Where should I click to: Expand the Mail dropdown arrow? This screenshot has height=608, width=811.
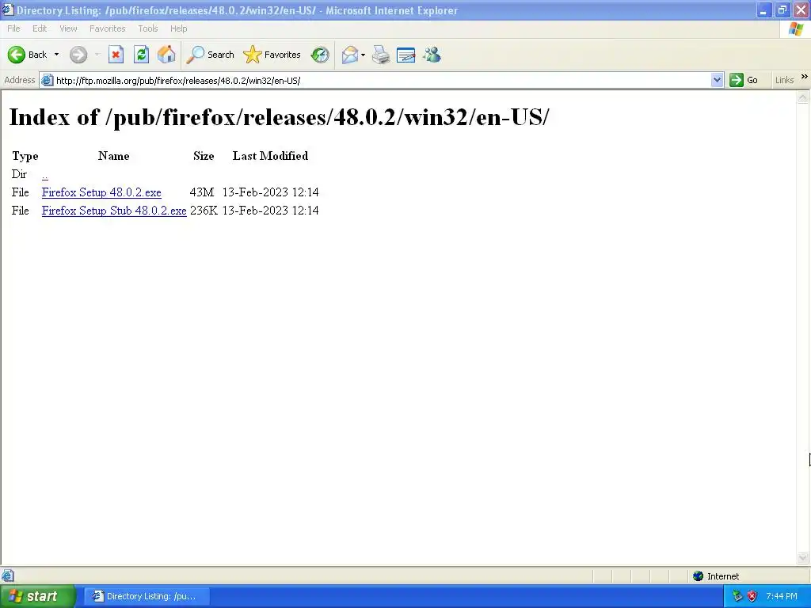coord(363,55)
